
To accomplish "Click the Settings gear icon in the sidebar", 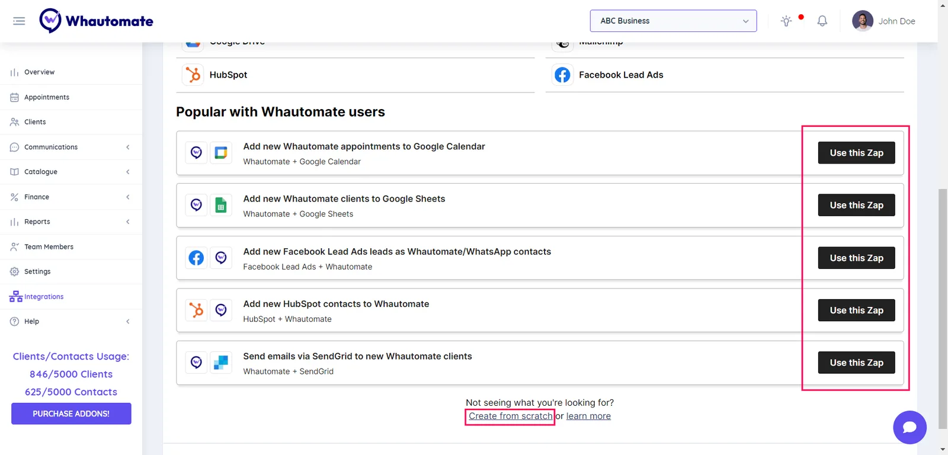I will point(15,271).
